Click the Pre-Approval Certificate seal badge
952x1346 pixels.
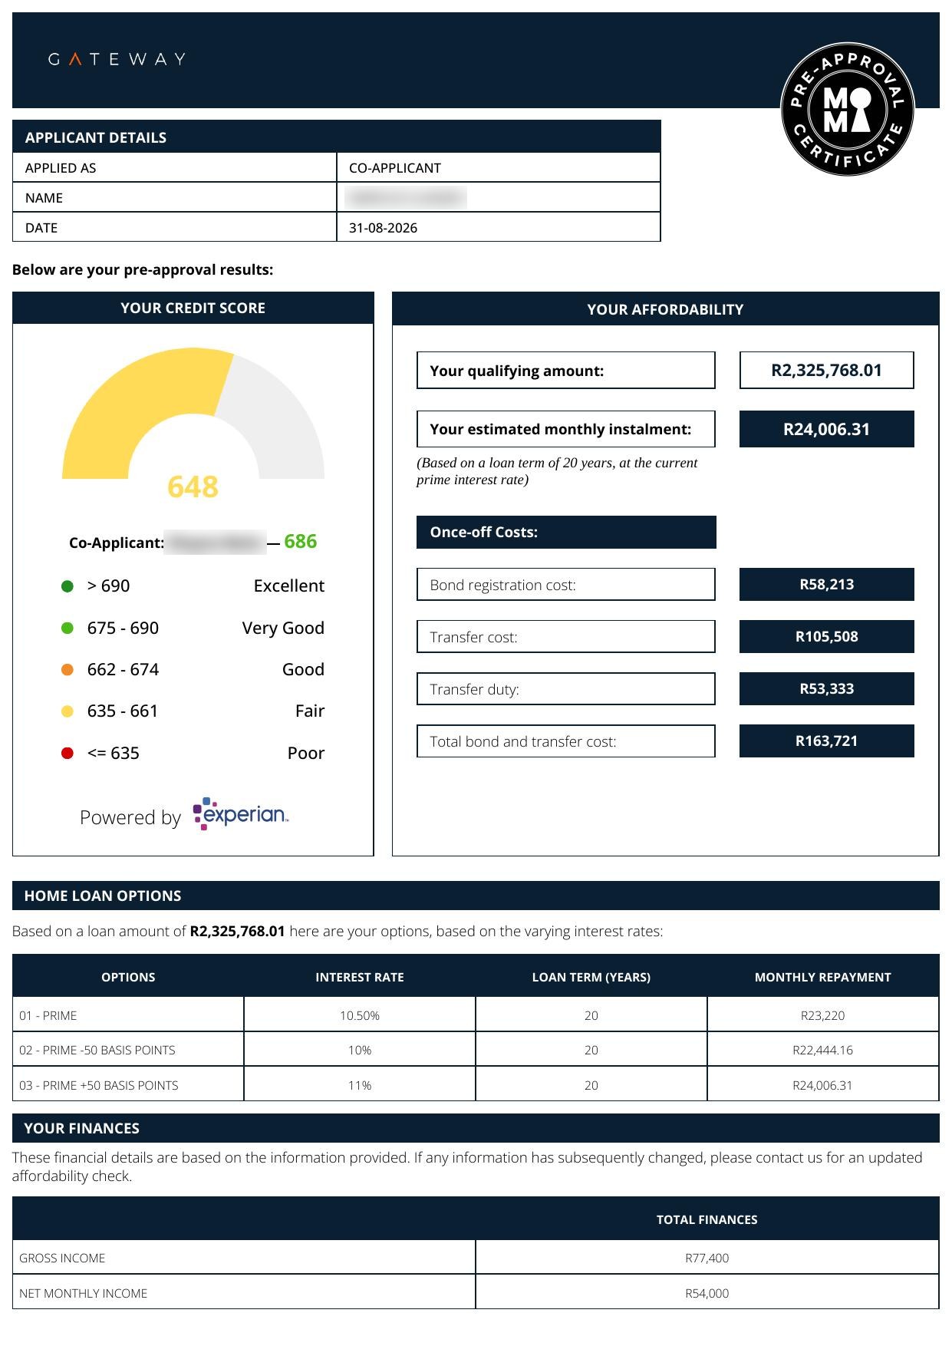pos(848,109)
